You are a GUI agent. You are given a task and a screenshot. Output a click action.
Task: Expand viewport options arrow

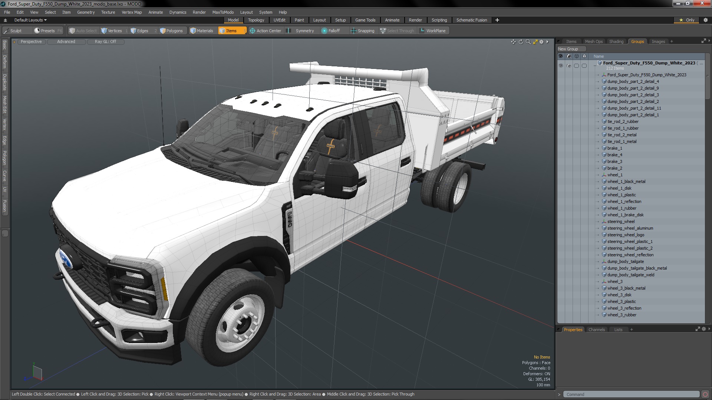(547, 42)
